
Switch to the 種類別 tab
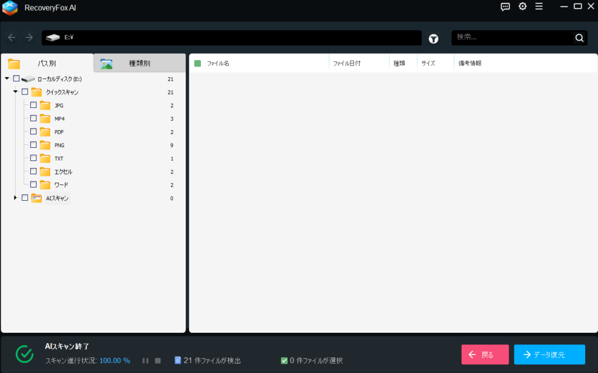[139, 64]
